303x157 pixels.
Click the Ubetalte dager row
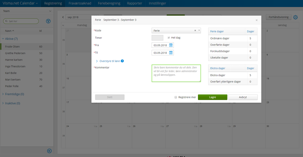pos(233,58)
